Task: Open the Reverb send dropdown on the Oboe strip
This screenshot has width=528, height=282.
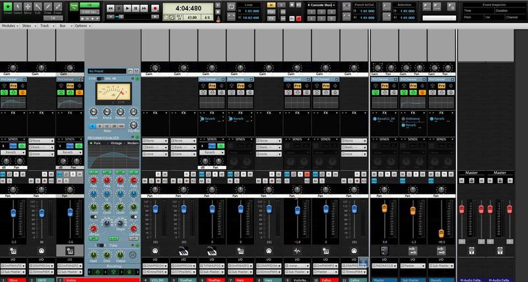Action: tap(13, 152)
